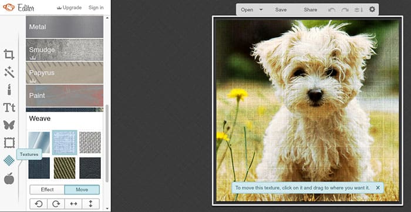Click the Save button

click(x=281, y=10)
